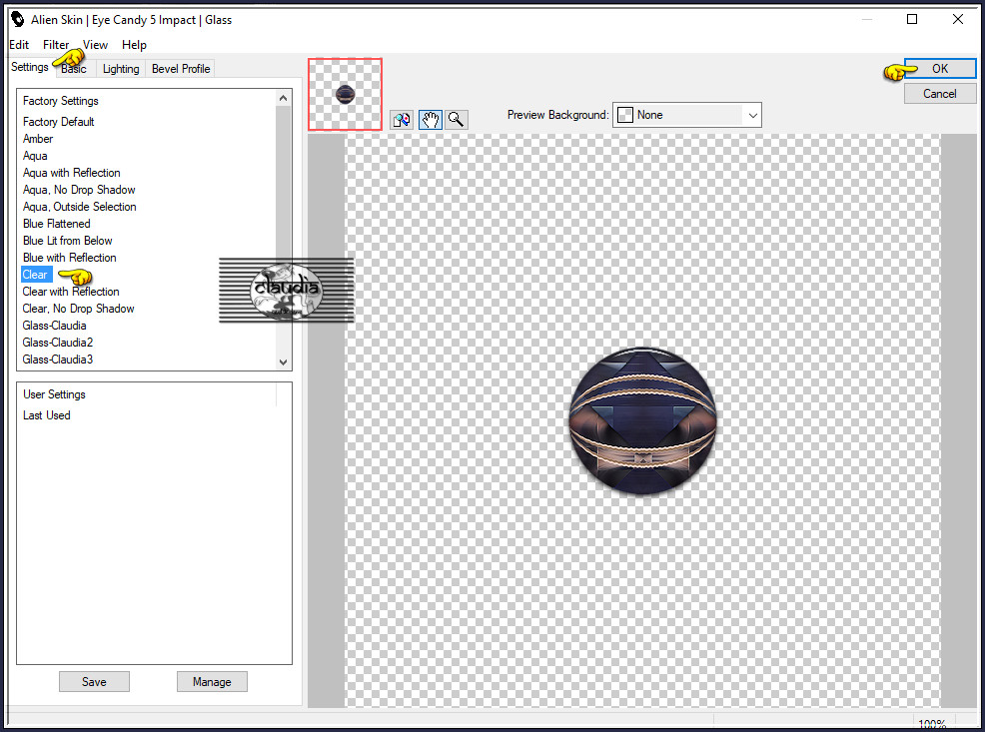
Task: Select Blue Lit from Below preset
Action: click(68, 241)
